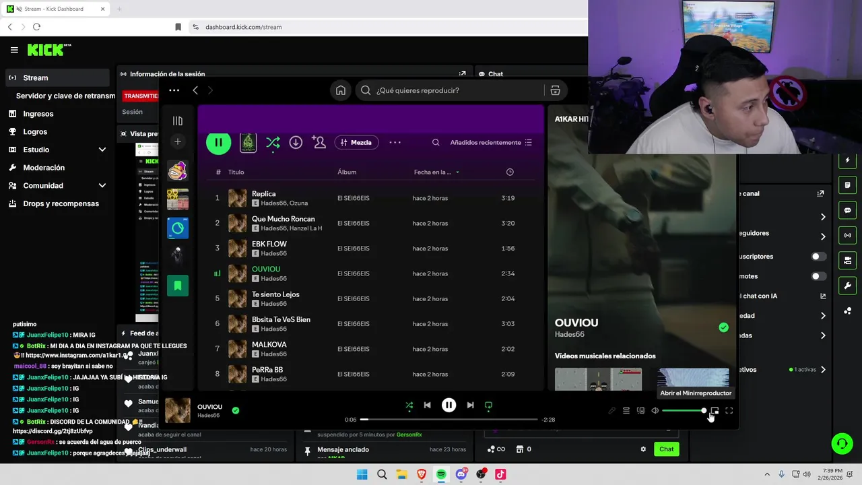This screenshot has width=862, height=485.
Task: Click the plus create-playlist icon in sidebar
Action: click(178, 141)
